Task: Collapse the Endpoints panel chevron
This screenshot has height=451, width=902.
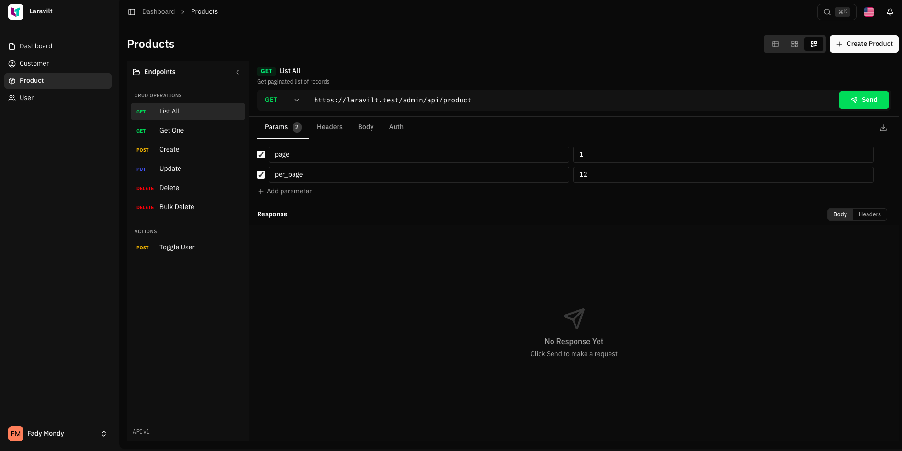Action: pyautogui.click(x=237, y=72)
